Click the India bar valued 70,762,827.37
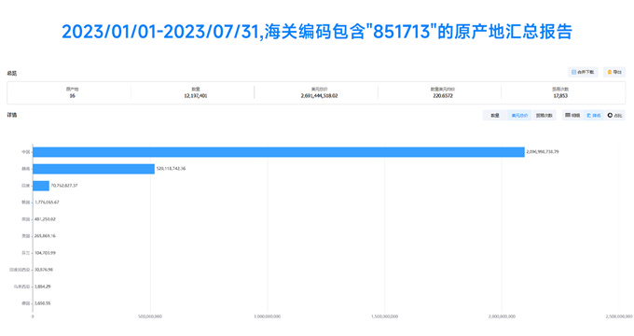Viewport: 634px width, 336px height. coord(41,186)
